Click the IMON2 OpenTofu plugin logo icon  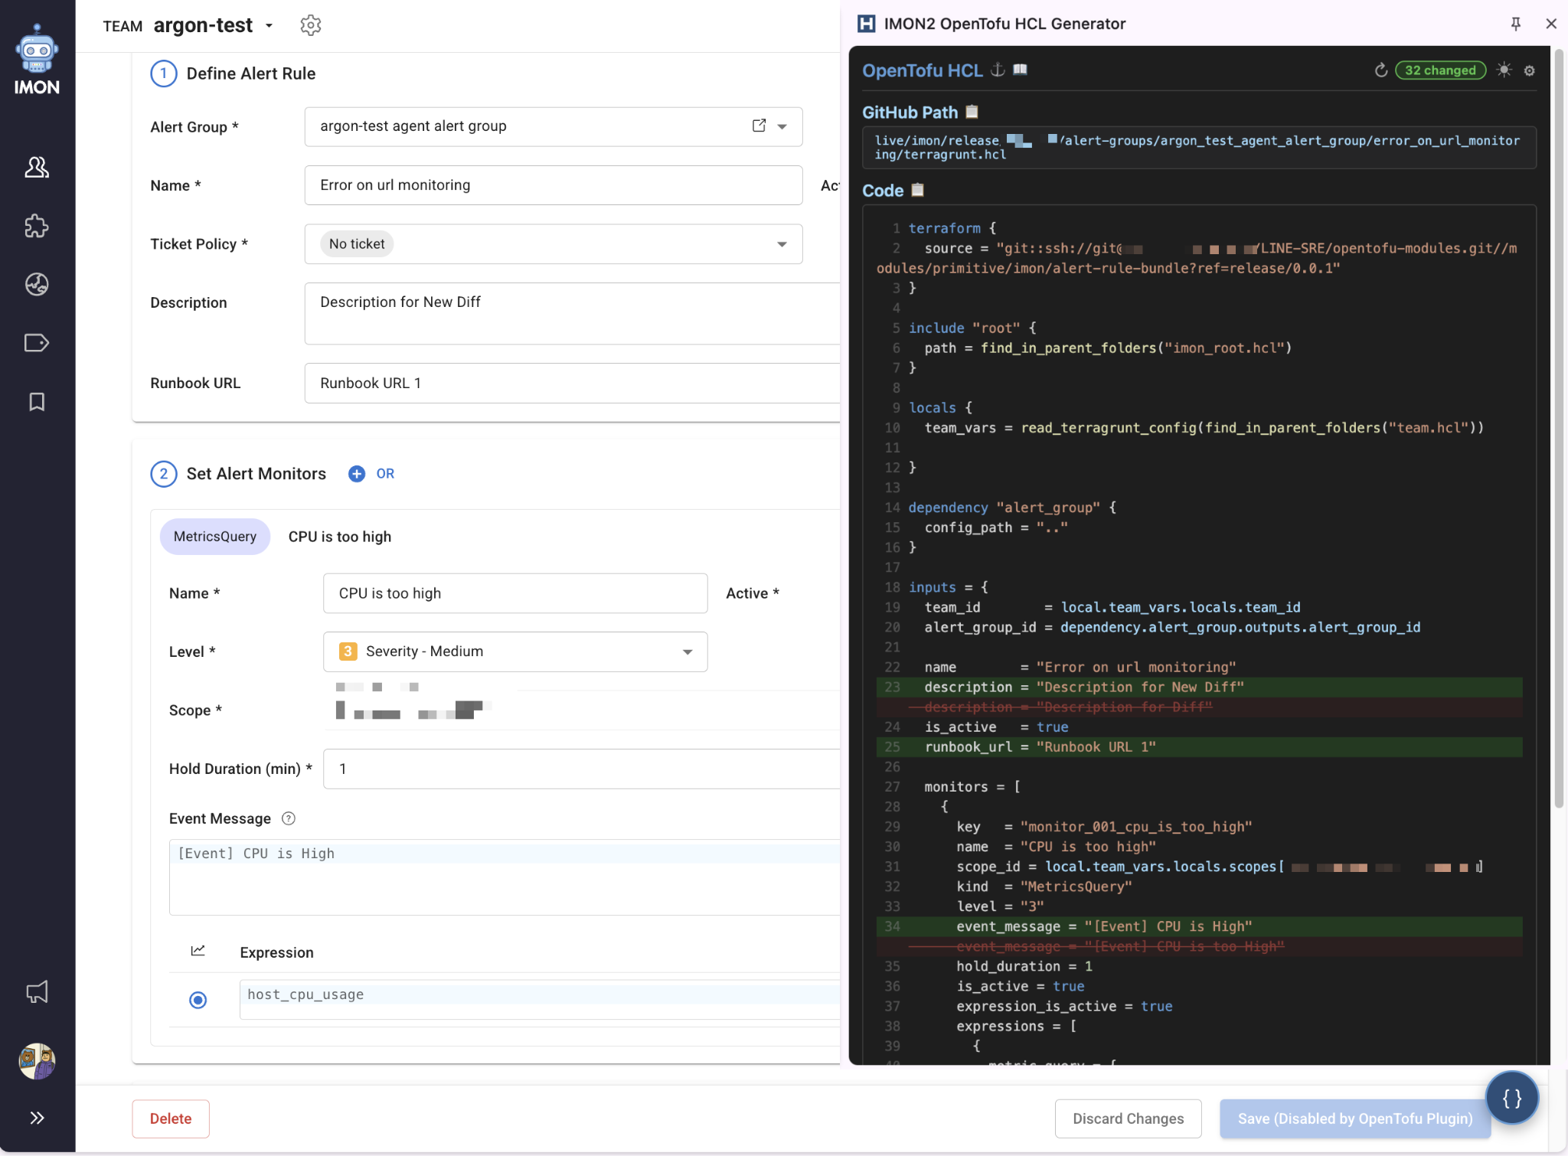tap(866, 24)
